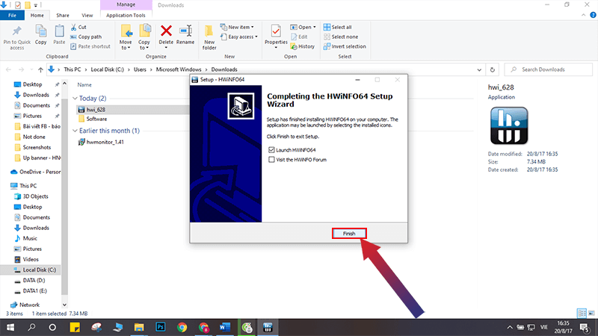Screen dimensions: 598x336
Task: Switch to View ribbon tab
Action: click(87, 15)
